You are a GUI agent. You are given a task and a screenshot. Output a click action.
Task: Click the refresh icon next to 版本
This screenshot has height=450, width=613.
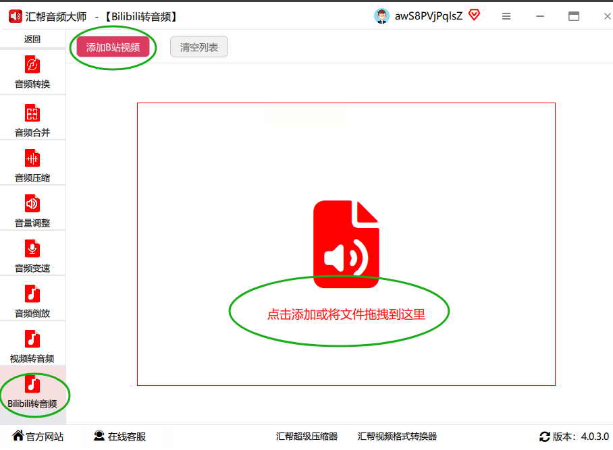click(545, 437)
